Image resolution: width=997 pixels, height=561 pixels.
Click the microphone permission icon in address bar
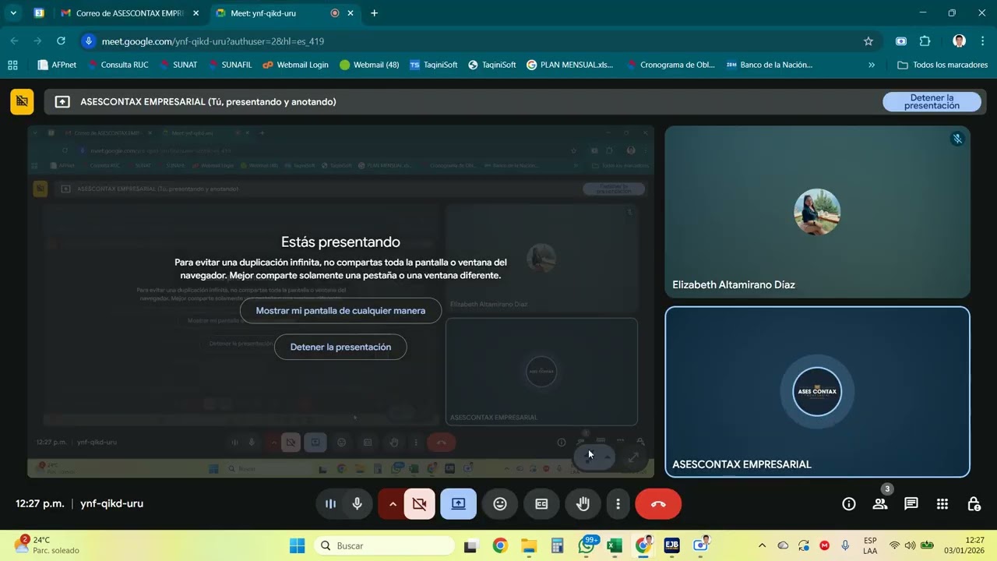pos(89,41)
